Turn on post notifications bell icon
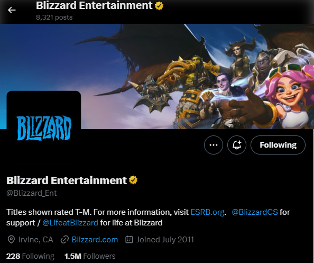 pos(237,145)
